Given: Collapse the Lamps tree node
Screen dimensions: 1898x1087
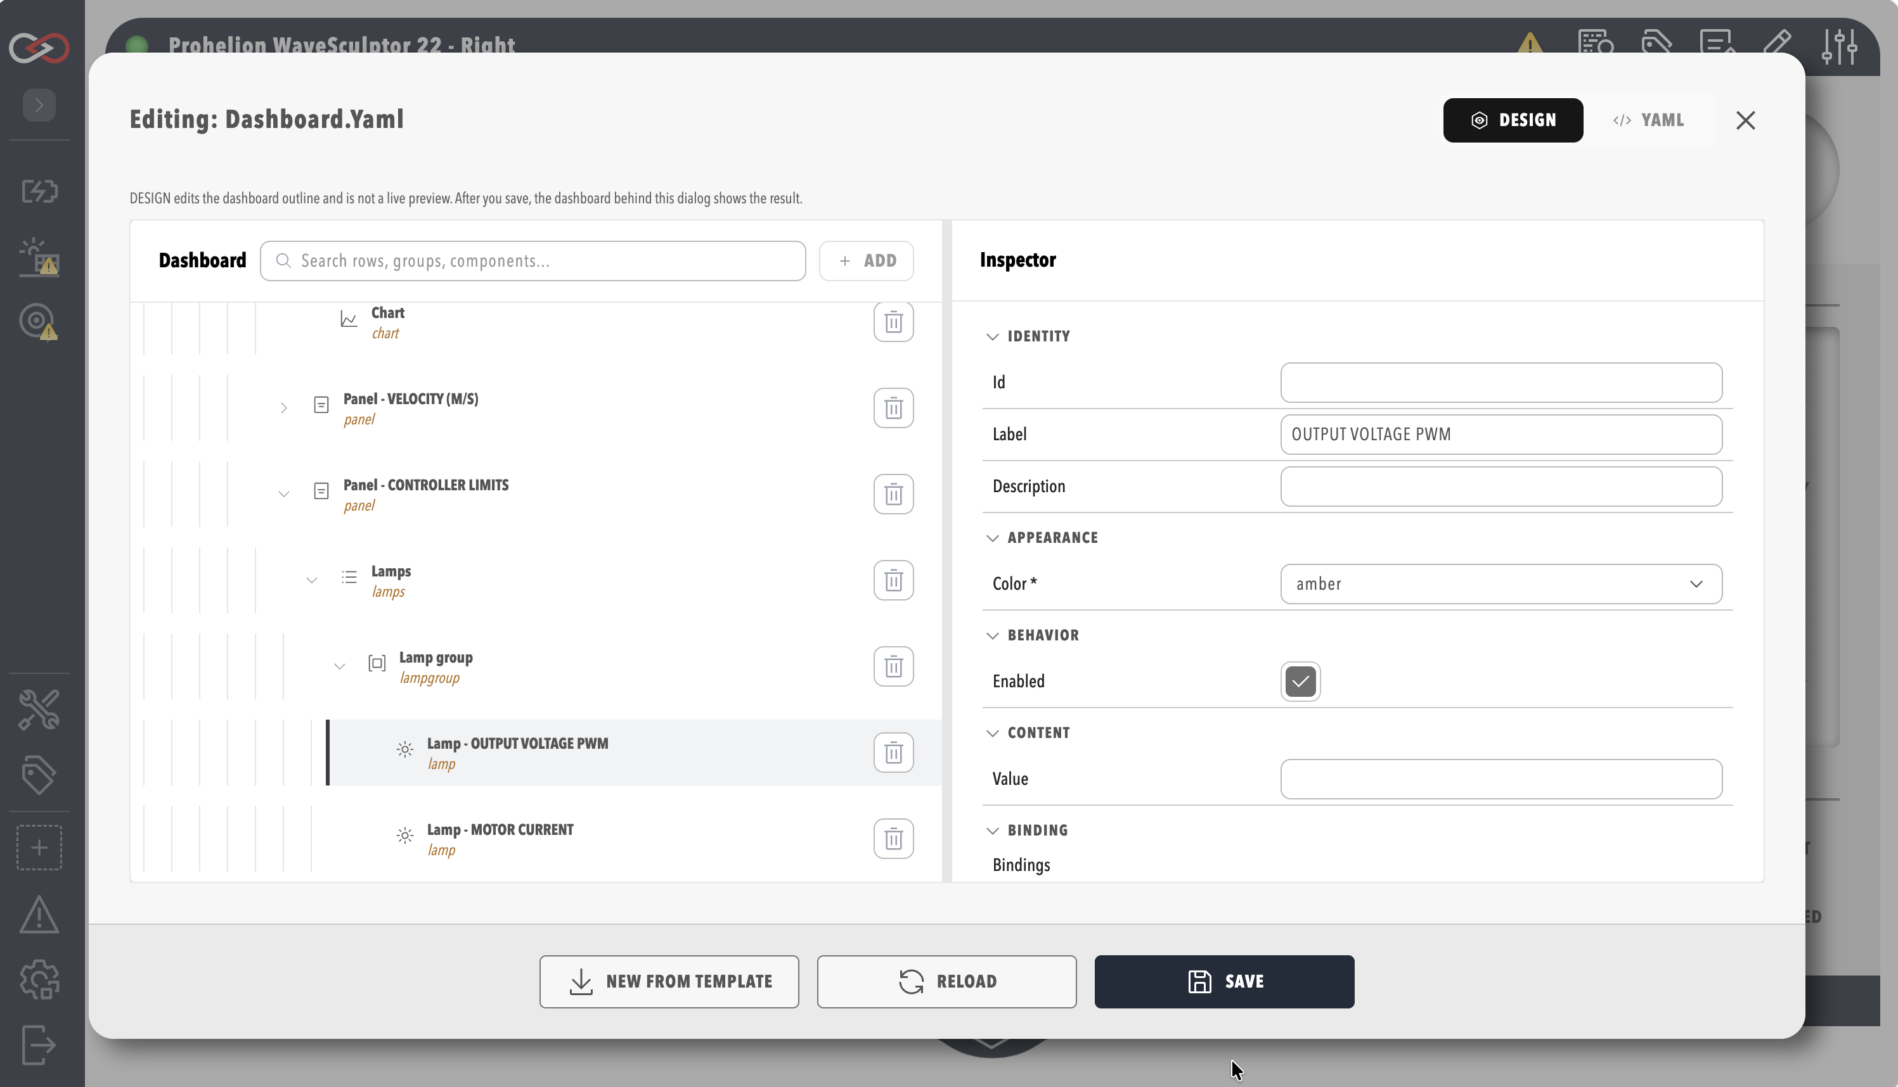Looking at the screenshot, I should pyautogui.click(x=311, y=580).
